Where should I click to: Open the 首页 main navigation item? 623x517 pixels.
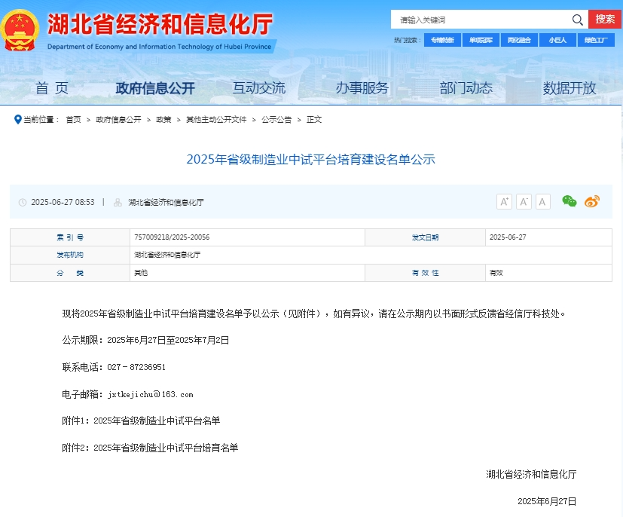(52, 88)
